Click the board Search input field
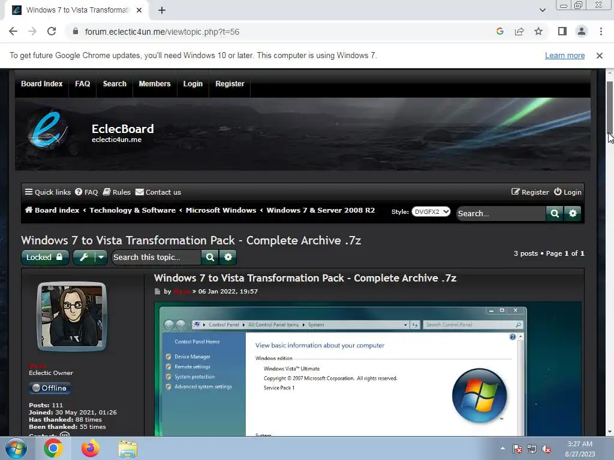614x460 pixels. pyautogui.click(x=501, y=213)
